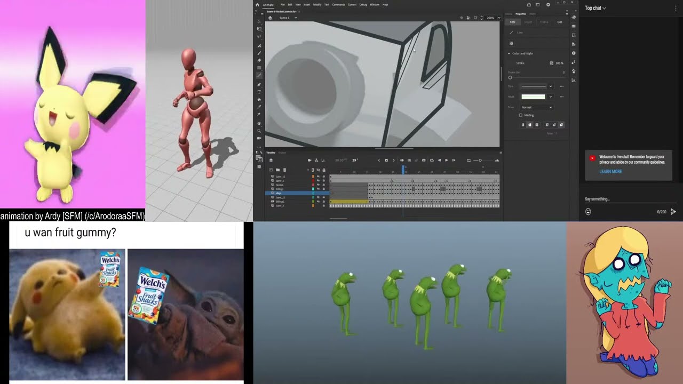Select the Text tool in Animate toolbar
Screen dimensions: 683x384
pyautogui.click(x=259, y=92)
